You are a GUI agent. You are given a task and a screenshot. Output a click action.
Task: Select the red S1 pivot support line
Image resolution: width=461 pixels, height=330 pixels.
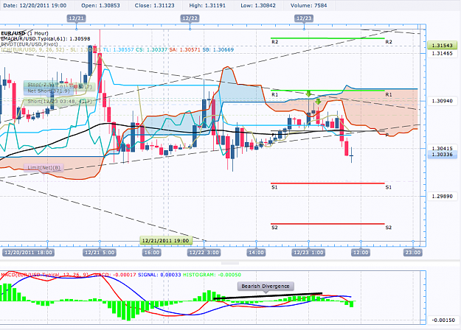point(327,183)
